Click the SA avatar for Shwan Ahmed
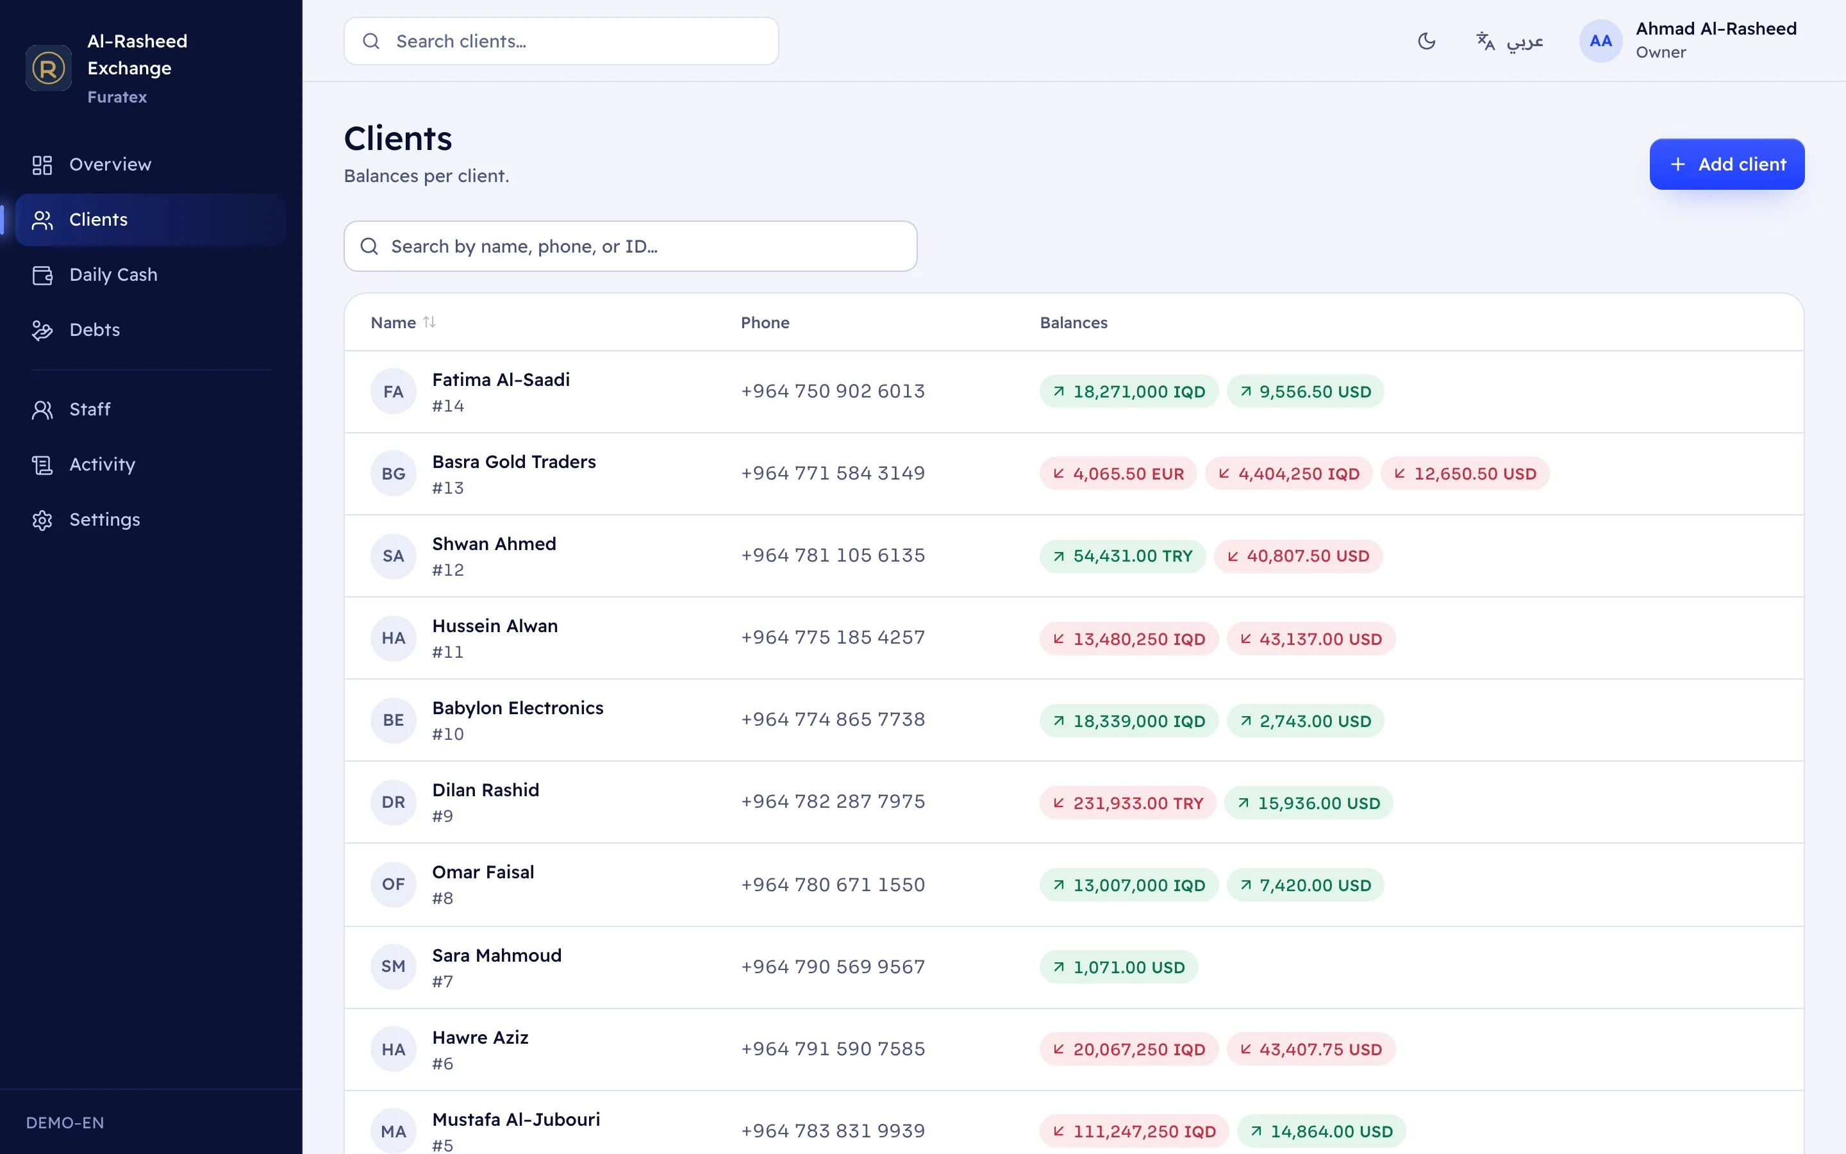This screenshot has width=1846, height=1154. click(x=394, y=556)
